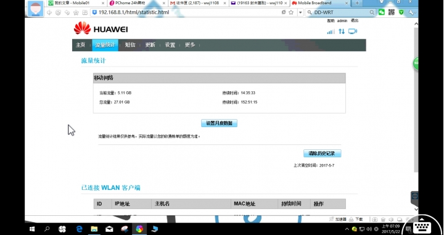Go to 主页 home tab

click(80, 45)
